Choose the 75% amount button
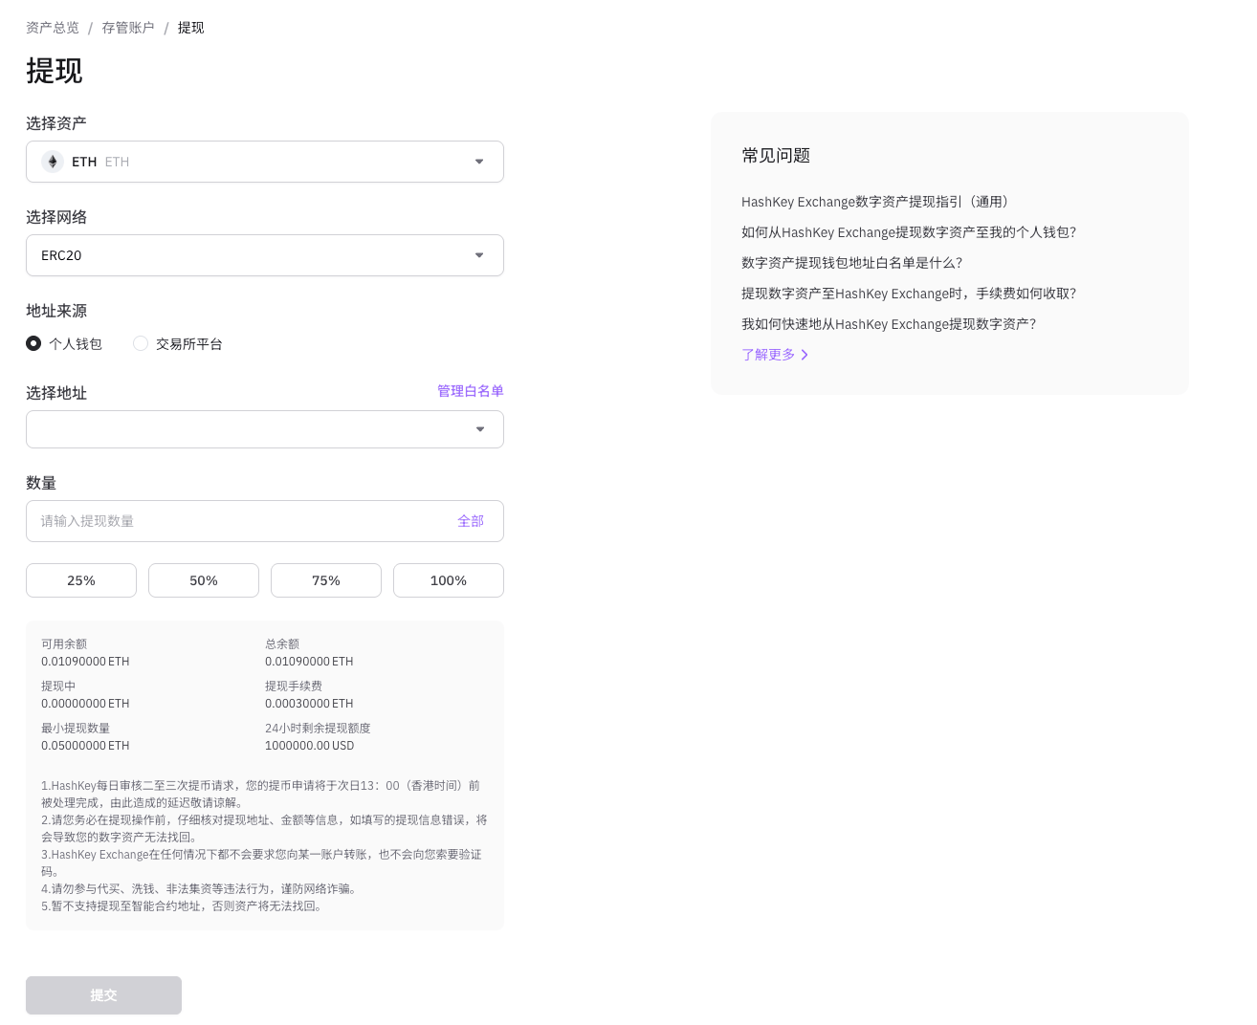Screen dimensions: 1257x1025 point(326,580)
